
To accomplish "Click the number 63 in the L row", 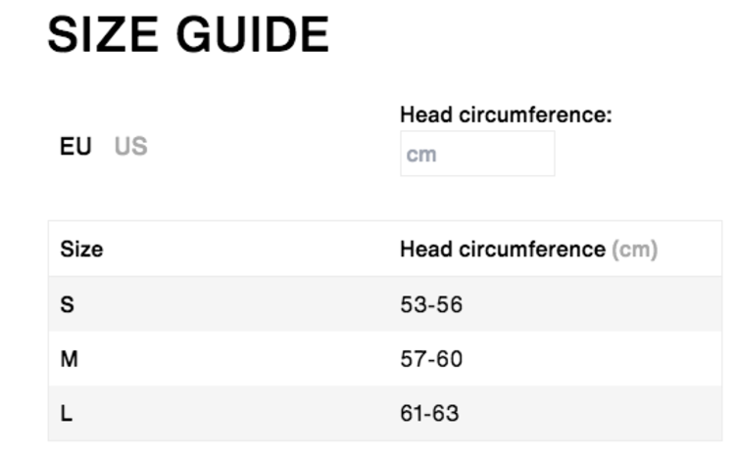I will tap(447, 414).
